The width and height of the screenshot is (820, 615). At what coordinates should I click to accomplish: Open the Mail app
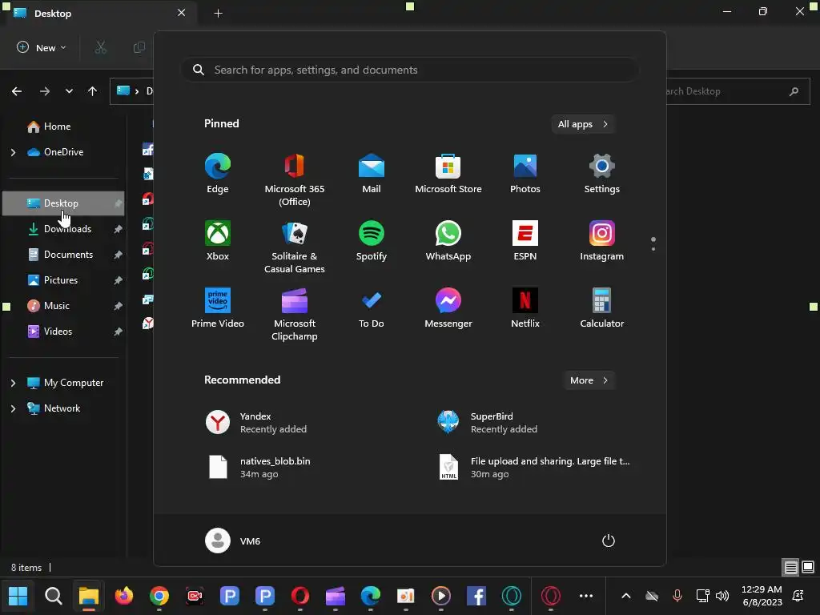(372, 174)
